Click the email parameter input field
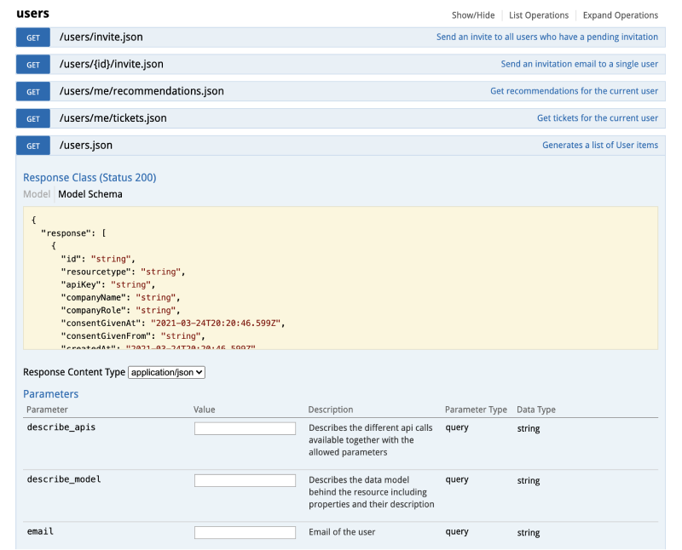This screenshot has width=682, height=550. click(x=245, y=532)
